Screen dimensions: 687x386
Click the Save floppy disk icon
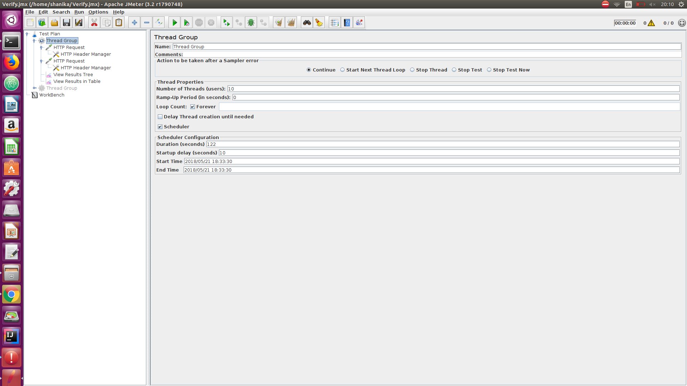(66, 23)
